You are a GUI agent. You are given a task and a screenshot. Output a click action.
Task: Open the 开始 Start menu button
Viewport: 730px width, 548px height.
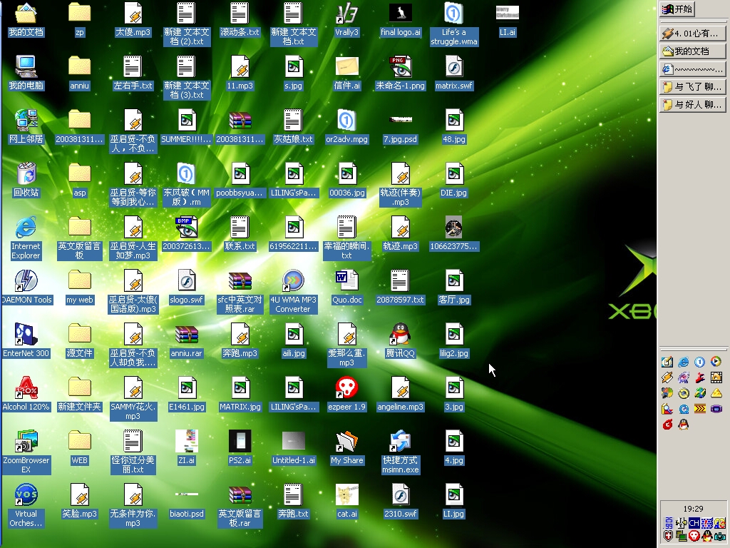[677, 9]
